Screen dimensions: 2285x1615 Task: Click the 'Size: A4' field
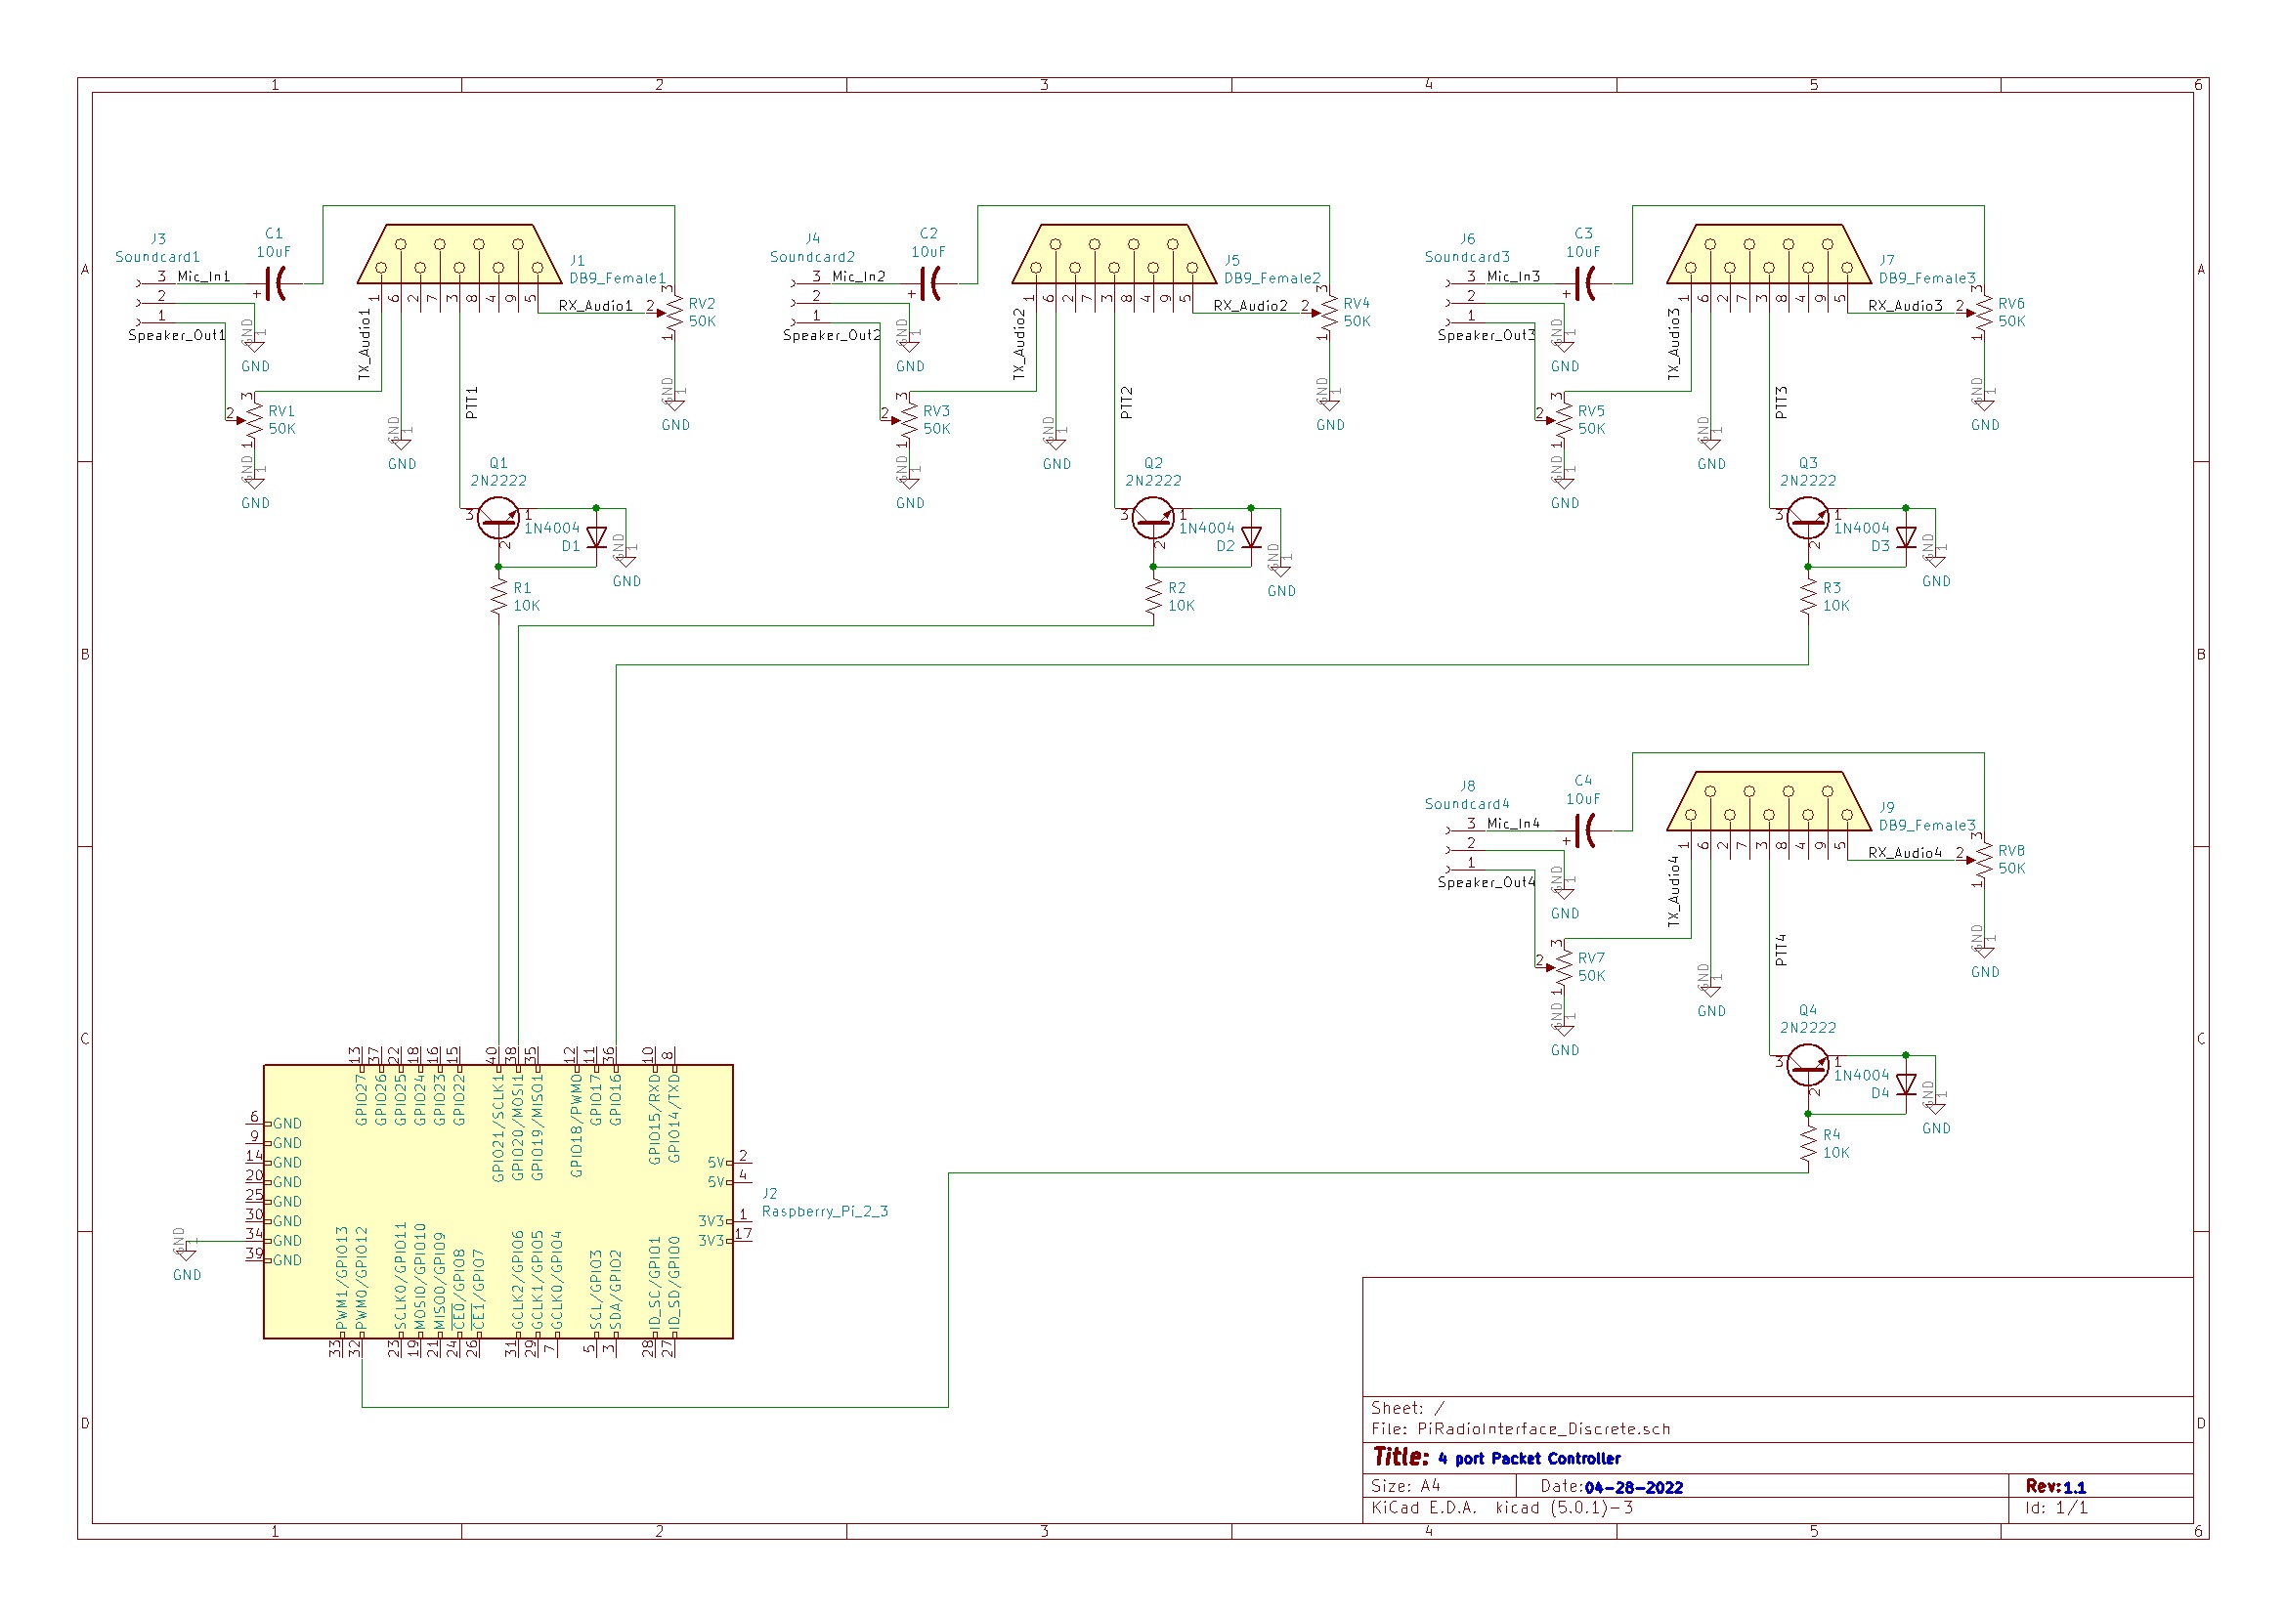point(1406,1487)
